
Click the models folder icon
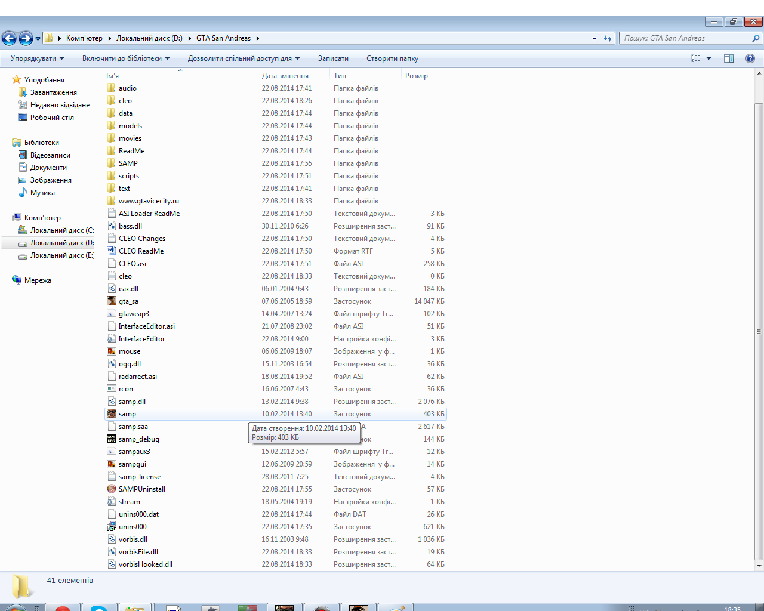point(112,126)
